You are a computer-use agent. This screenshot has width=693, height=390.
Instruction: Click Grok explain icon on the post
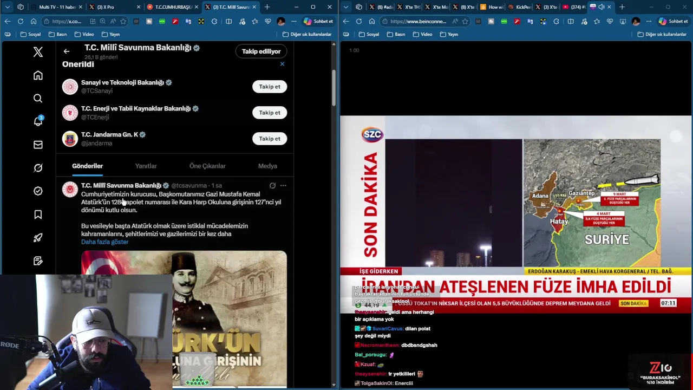click(272, 186)
